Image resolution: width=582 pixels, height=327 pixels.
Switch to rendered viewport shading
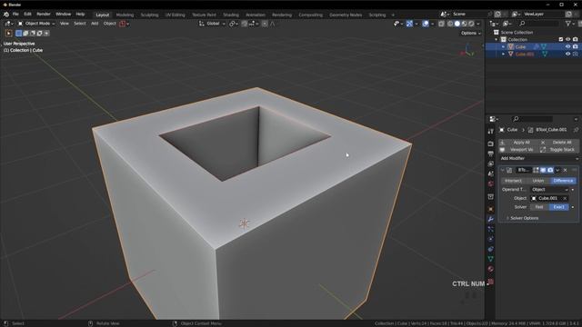(x=471, y=24)
